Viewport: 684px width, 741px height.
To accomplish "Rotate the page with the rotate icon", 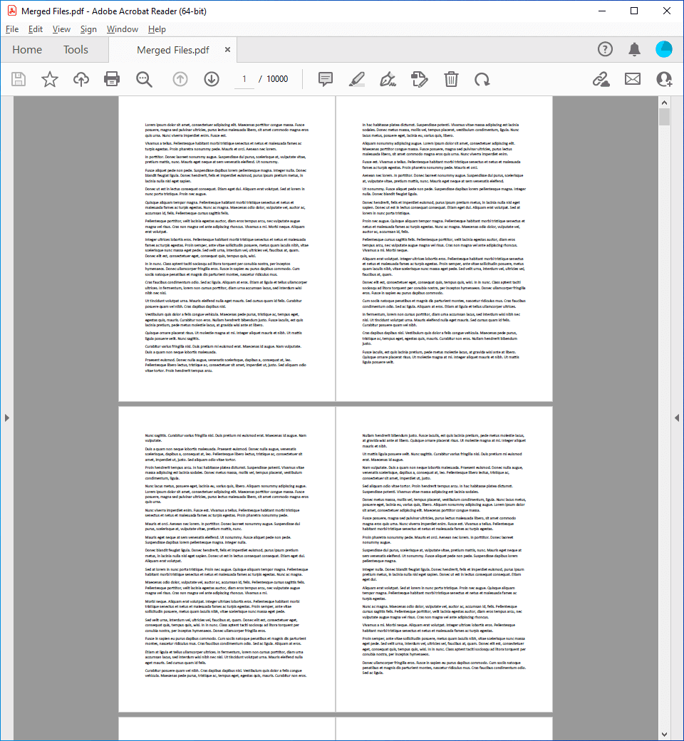I will [x=482, y=79].
